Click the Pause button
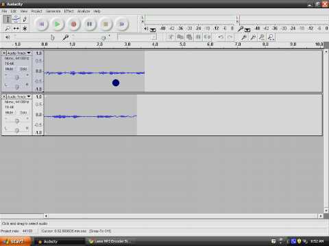The width and height of the screenshot is (329, 246). pyautogui.click(x=90, y=24)
